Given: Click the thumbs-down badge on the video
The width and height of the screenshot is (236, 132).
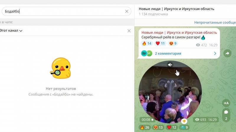Looking at the screenshot, I should coord(184,121).
